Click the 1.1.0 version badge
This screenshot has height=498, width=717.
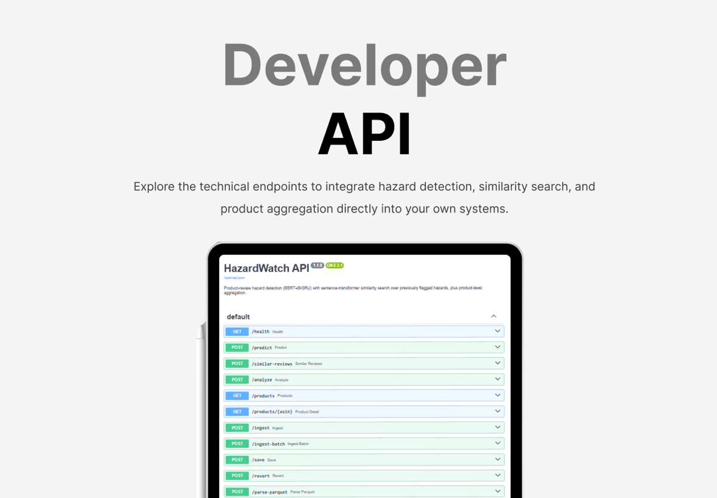pyautogui.click(x=317, y=265)
